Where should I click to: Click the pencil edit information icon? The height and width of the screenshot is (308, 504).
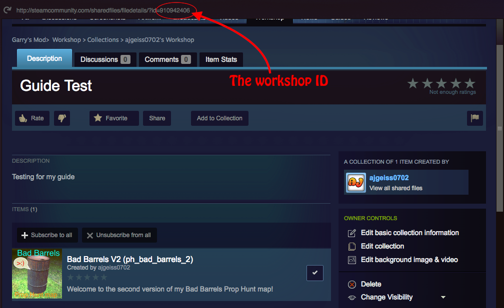[352, 233]
